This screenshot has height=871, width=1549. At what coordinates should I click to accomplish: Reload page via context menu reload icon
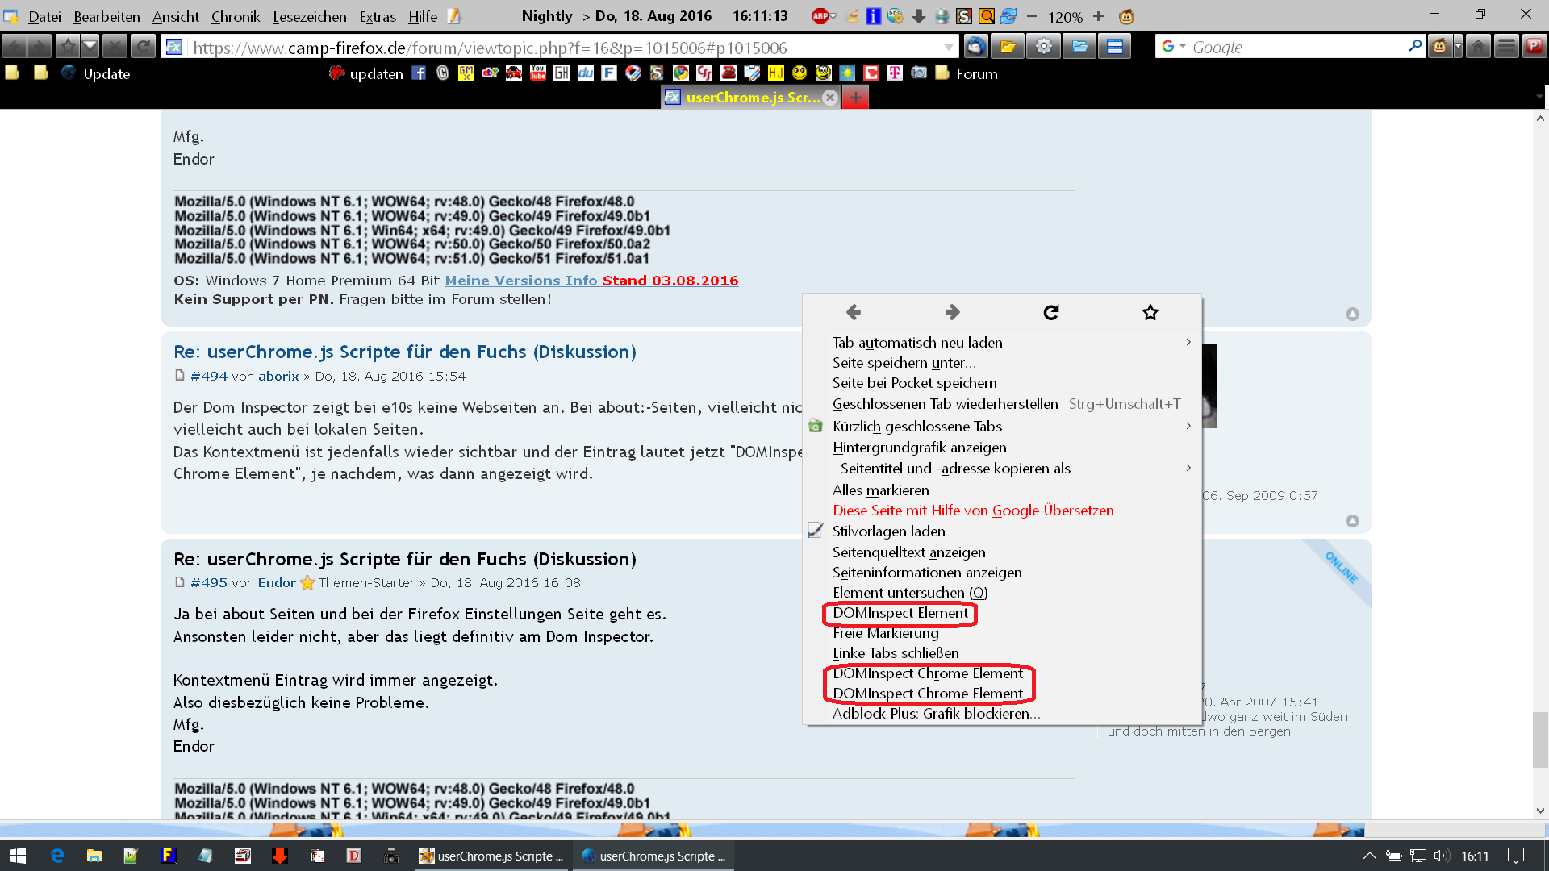(1050, 312)
